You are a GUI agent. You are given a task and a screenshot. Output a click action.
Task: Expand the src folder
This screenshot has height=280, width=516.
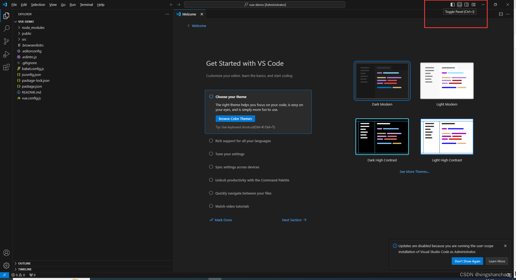[x=24, y=39]
